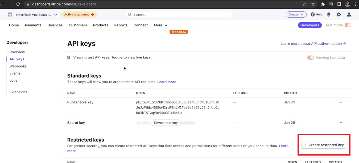Open the media control playlist icon
Screen dimensions: 359x163
331,4
